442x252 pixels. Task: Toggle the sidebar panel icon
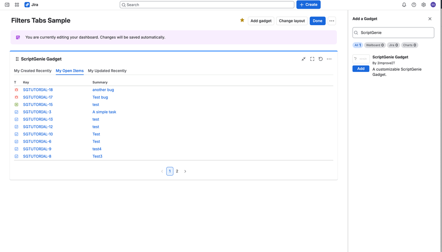[x=7, y=5]
